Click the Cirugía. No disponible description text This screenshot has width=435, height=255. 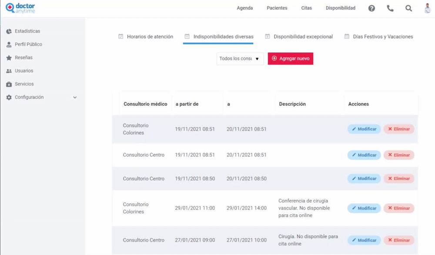pos(308,240)
